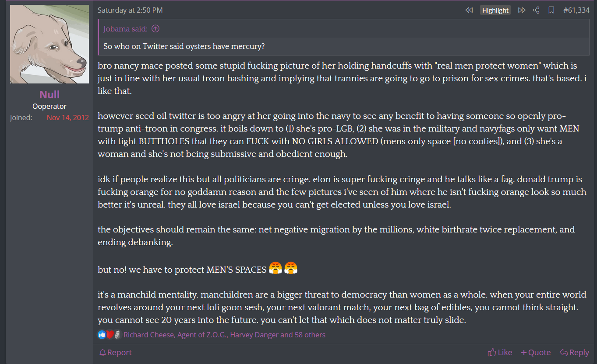The image size is (597, 364).
Task: Open Null's user profile name
Action: (49, 94)
